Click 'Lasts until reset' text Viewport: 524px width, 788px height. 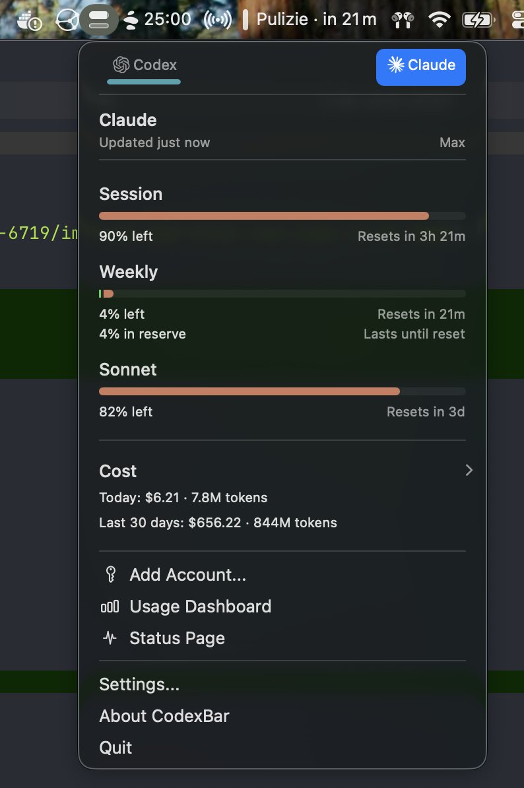(x=414, y=334)
